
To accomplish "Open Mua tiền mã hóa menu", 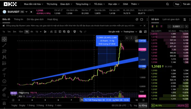I will click(x=33, y=4).
